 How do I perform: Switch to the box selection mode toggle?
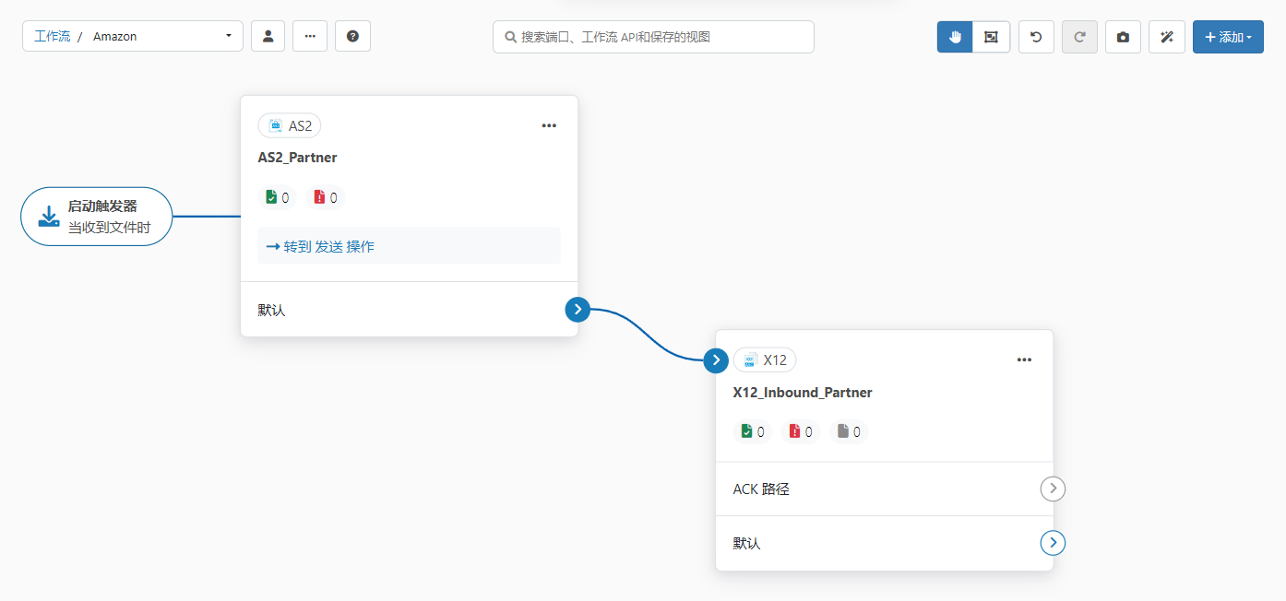[x=991, y=37]
